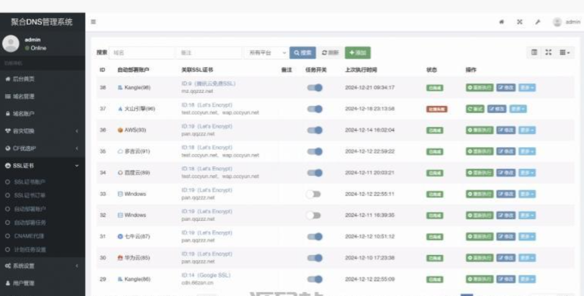
Task: Open the 更多 dropdown for ID 36
Action: (527, 130)
